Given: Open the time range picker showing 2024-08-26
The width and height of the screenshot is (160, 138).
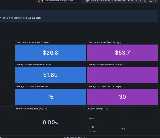Looking at the screenshot, I should point(112,1).
